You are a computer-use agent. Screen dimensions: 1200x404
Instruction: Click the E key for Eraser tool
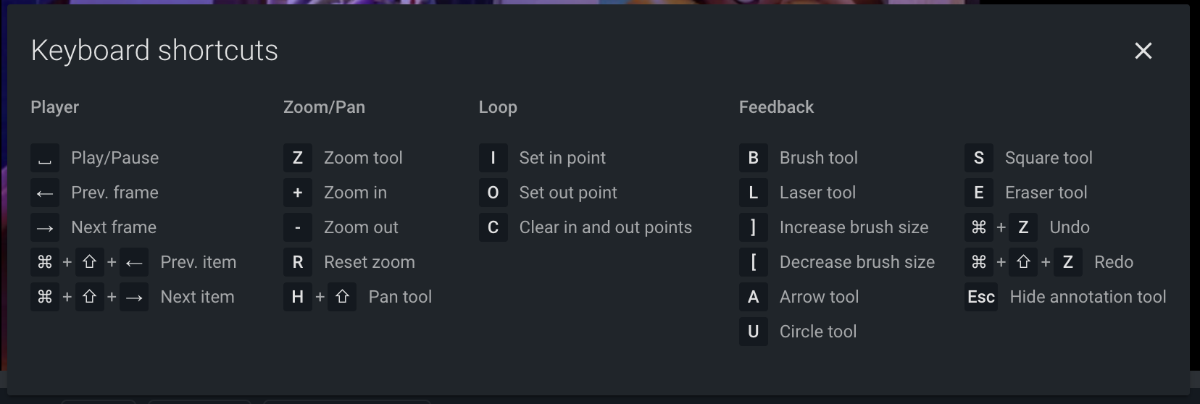coord(979,193)
